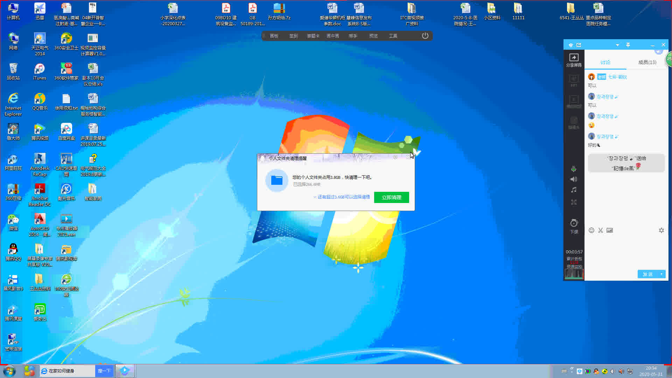Select the 腾讯课堂 desktop icon
The image size is (672, 378).
click(x=13, y=312)
